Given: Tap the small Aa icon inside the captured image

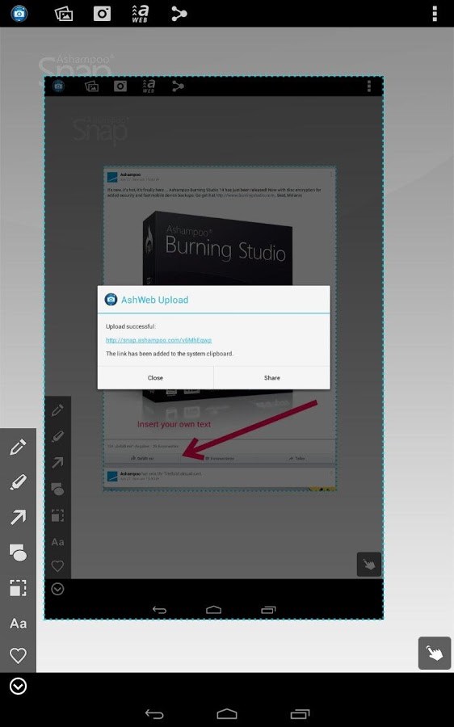Looking at the screenshot, I should click(57, 541).
